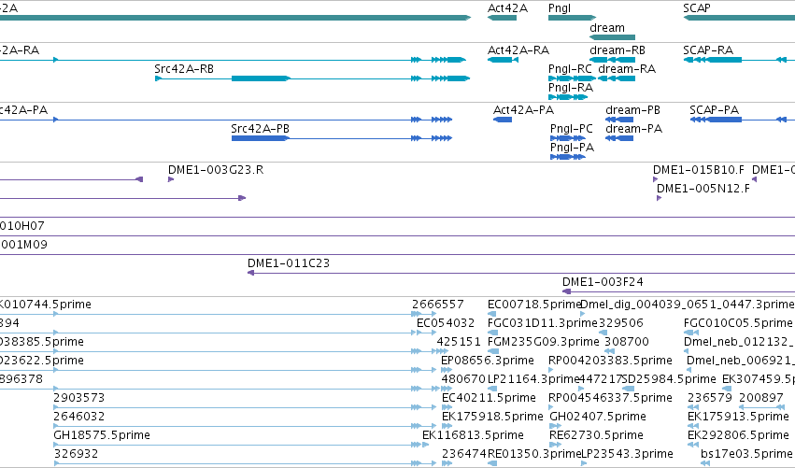
Task: Click the dream-RA transcript label
Action: coord(627,69)
